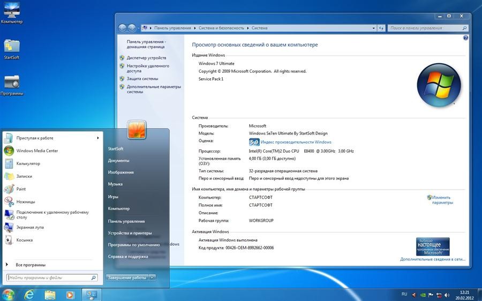Select the Control Panel taskbar button
Image resolution: width=482 pixels, height=301 pixels.
[91, 295]
